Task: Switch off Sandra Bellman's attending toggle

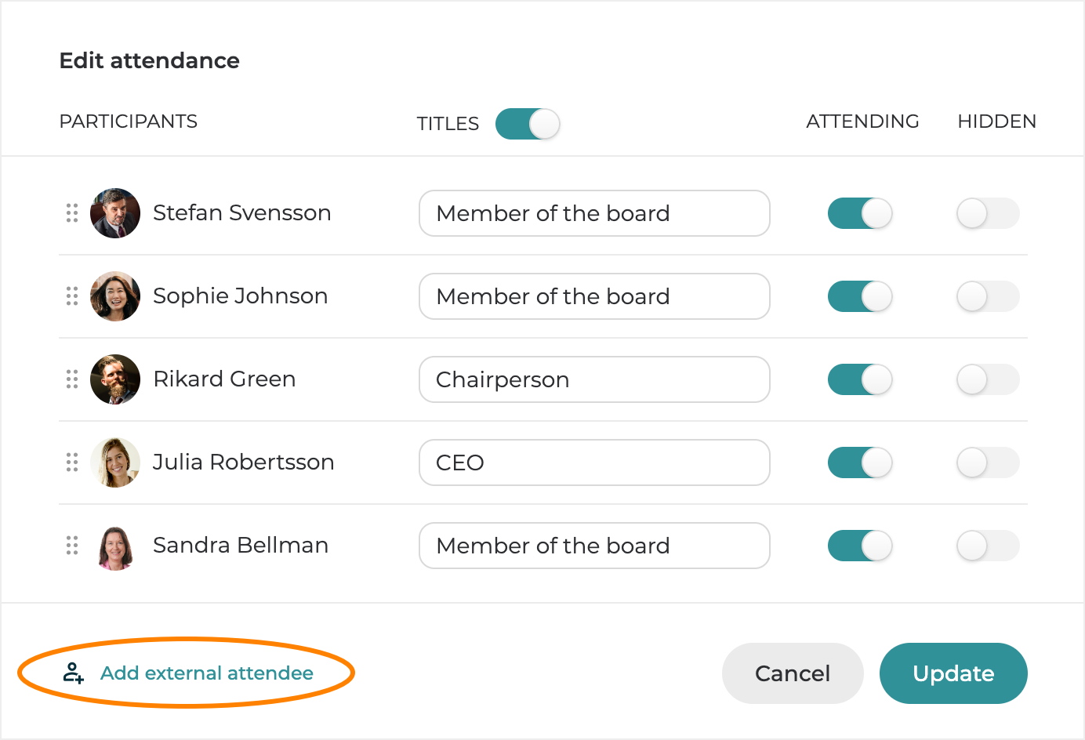Action: (x=860, y=546)
